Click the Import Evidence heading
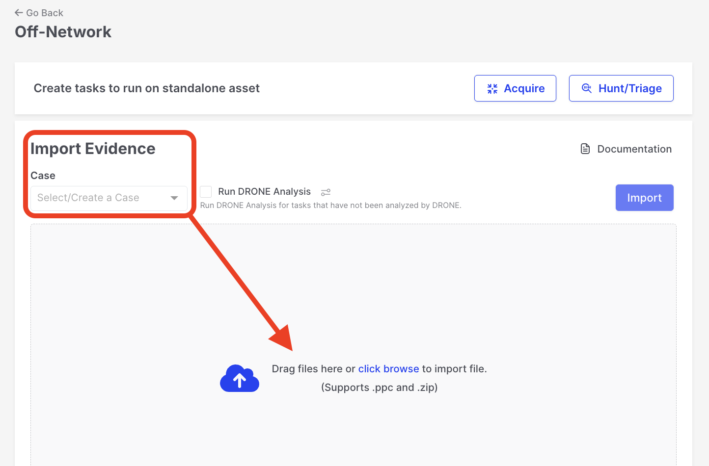Screen dimensions: 709x466 tap(93, 149)
